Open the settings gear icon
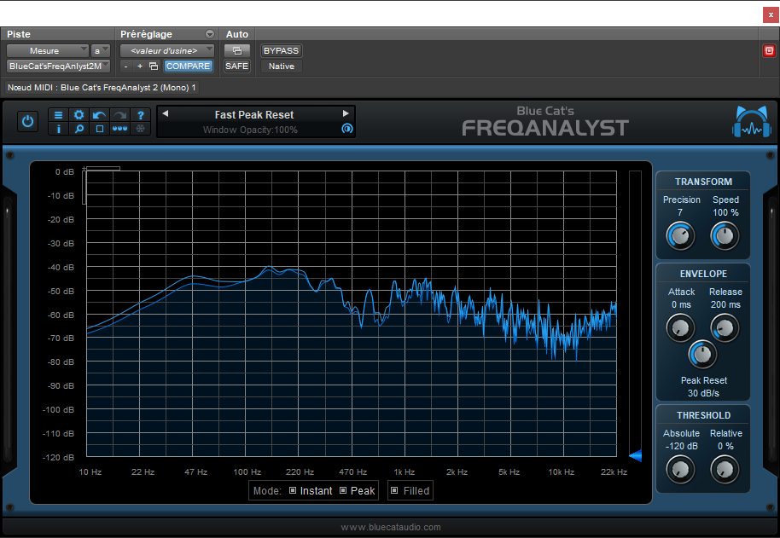The image size is (780, 538). [x=79, y=115]
